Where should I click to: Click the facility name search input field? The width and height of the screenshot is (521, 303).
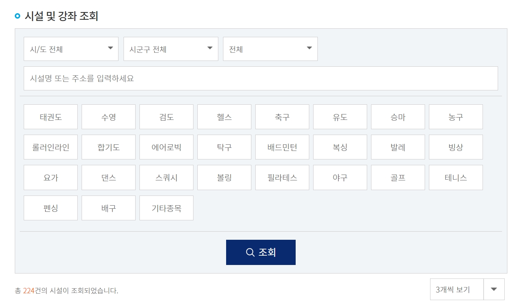[x=260, y=78]
